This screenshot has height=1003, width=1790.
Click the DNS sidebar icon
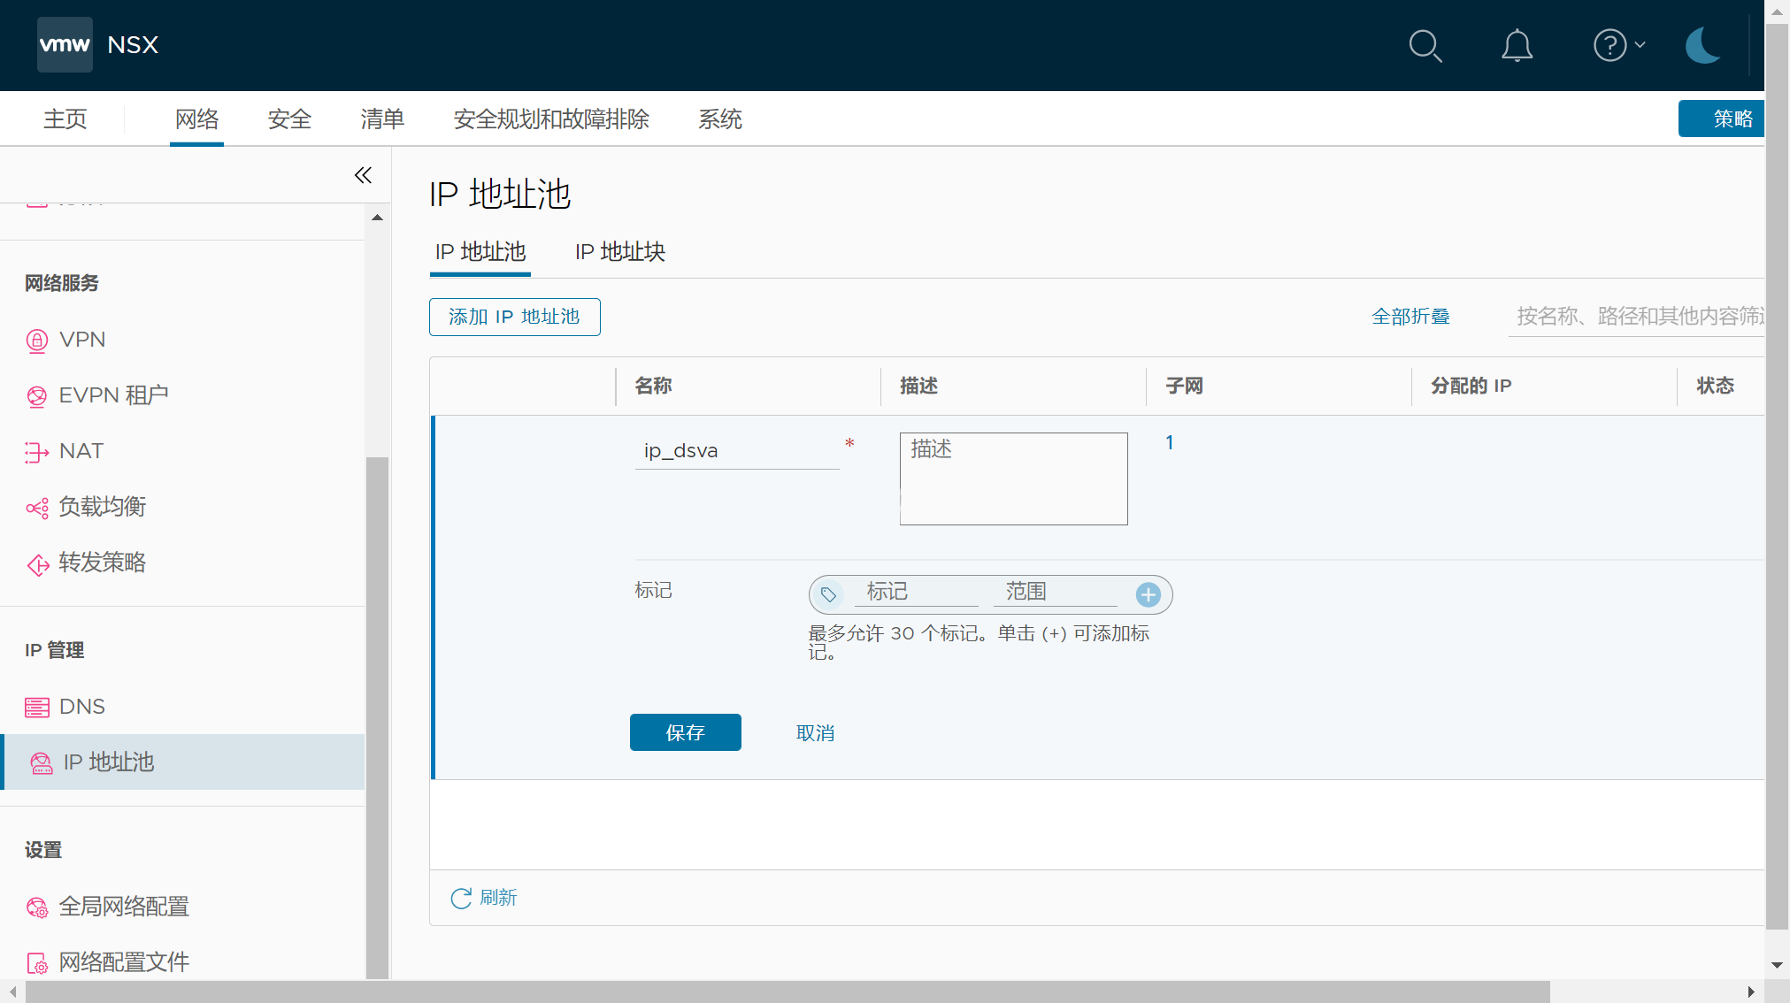(x=37, y=708)
